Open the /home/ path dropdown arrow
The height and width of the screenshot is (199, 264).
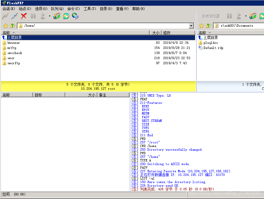pos(191,26)
